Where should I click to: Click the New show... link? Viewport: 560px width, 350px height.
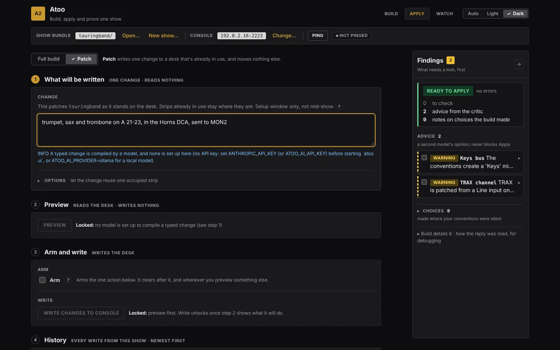(163, 35)
